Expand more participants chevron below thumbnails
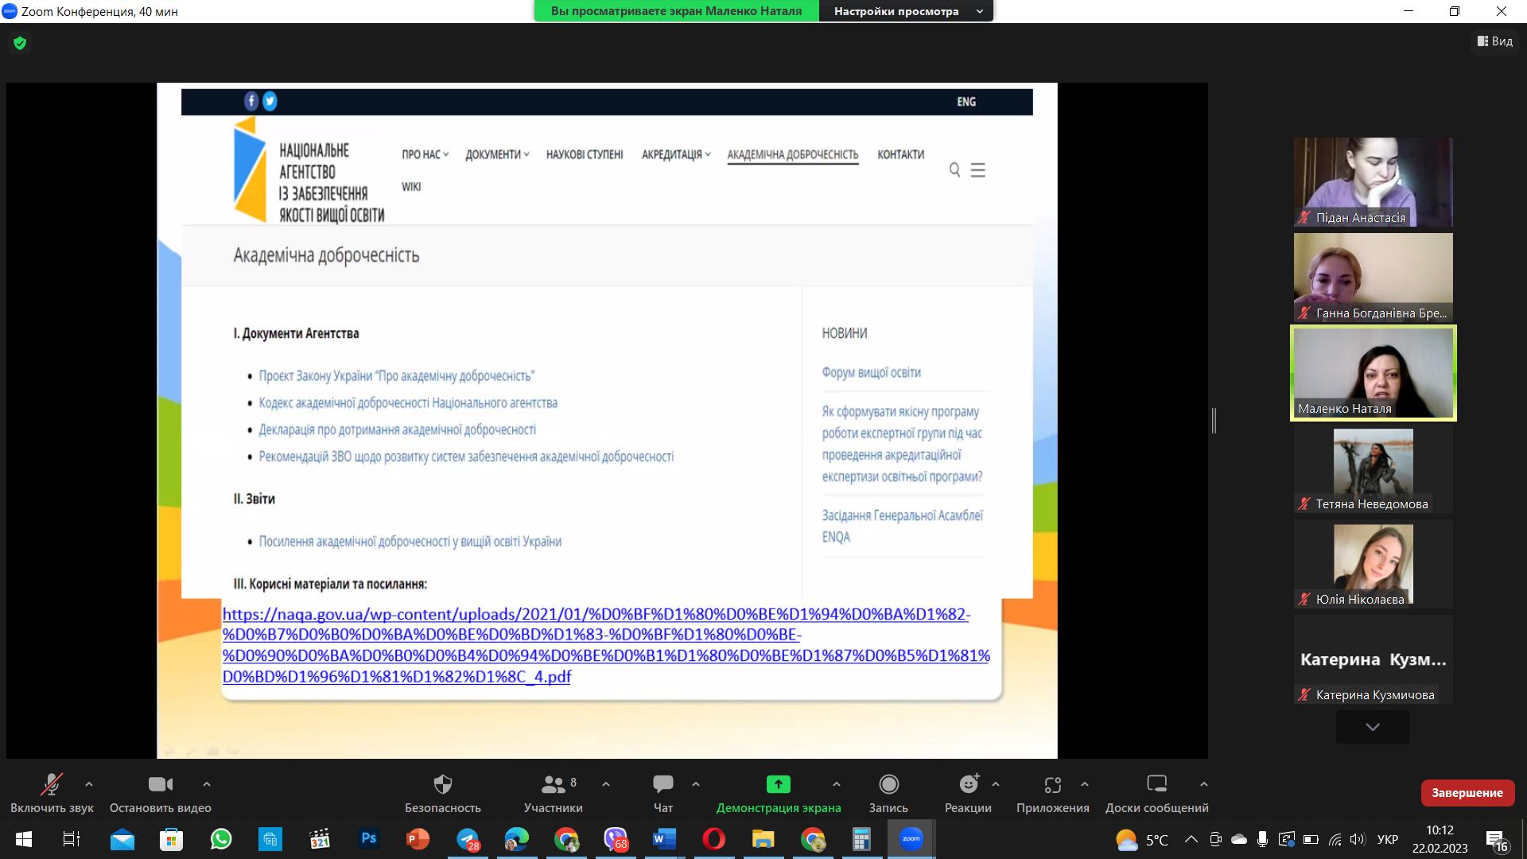This screenshot has width=1527, height=859. [x=1373, y=727]
